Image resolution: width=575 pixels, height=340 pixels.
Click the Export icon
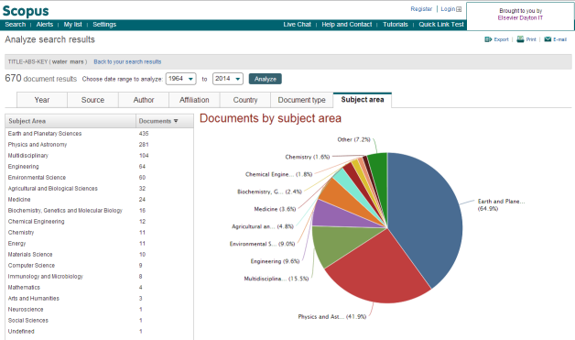point(488,39)
